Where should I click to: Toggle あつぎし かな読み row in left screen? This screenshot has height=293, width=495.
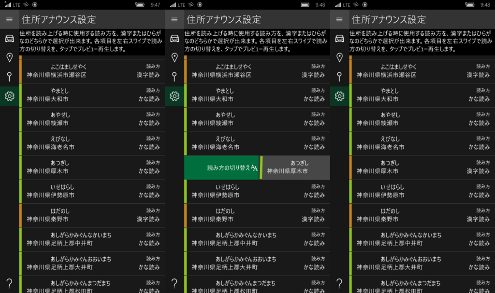(x=92, y=167)
